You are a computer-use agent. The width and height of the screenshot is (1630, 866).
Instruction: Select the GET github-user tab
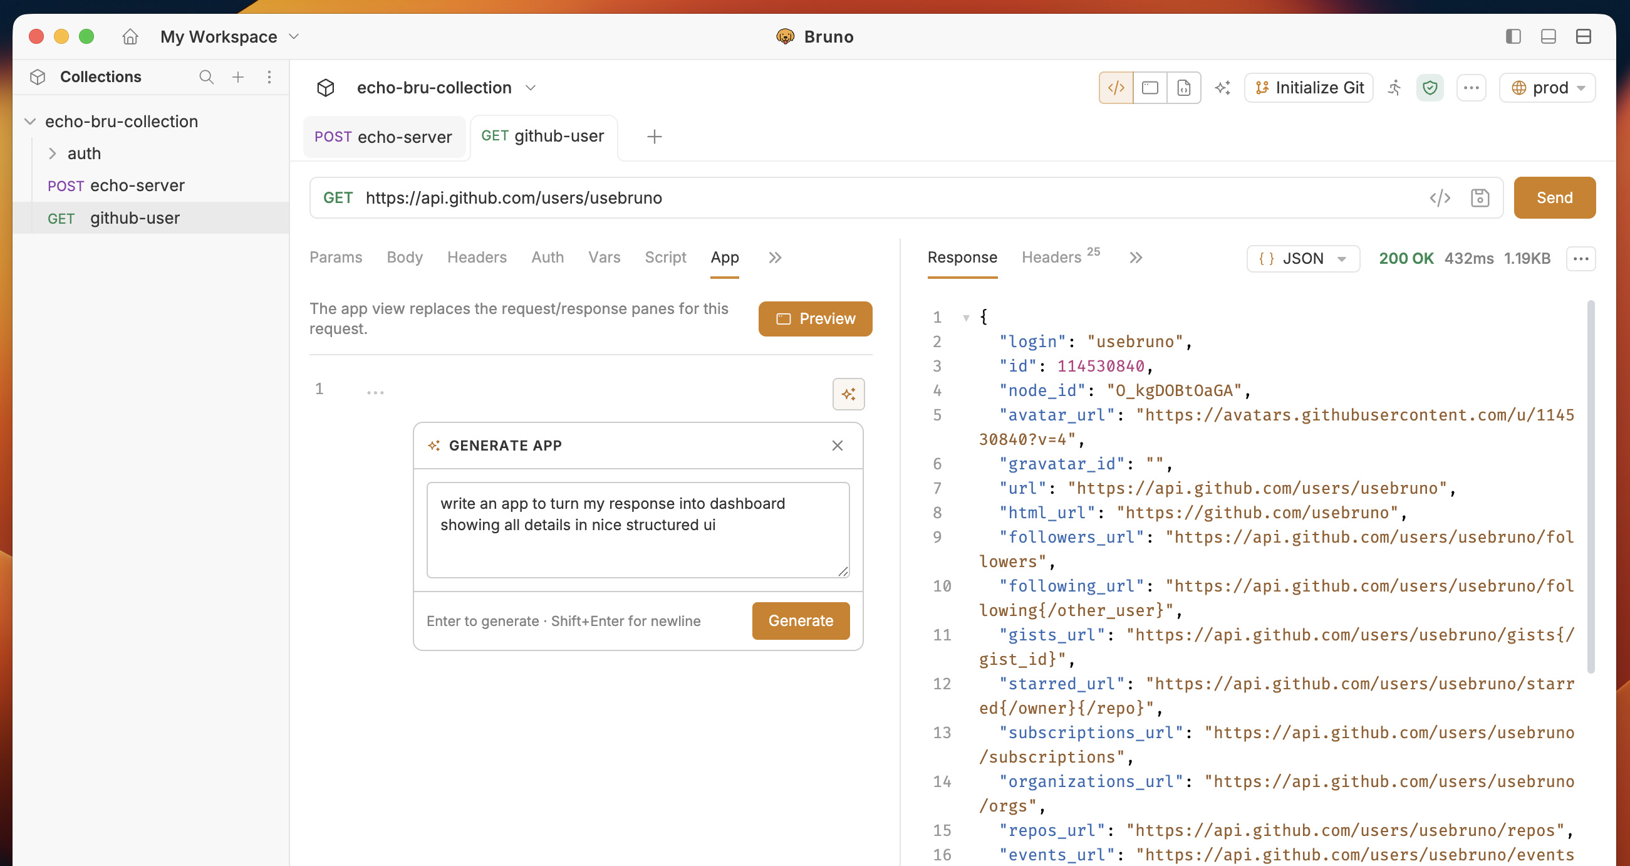(x=543, y=136)
